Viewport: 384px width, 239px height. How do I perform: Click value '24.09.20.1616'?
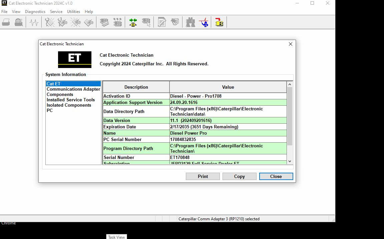[x=184, y=102]
